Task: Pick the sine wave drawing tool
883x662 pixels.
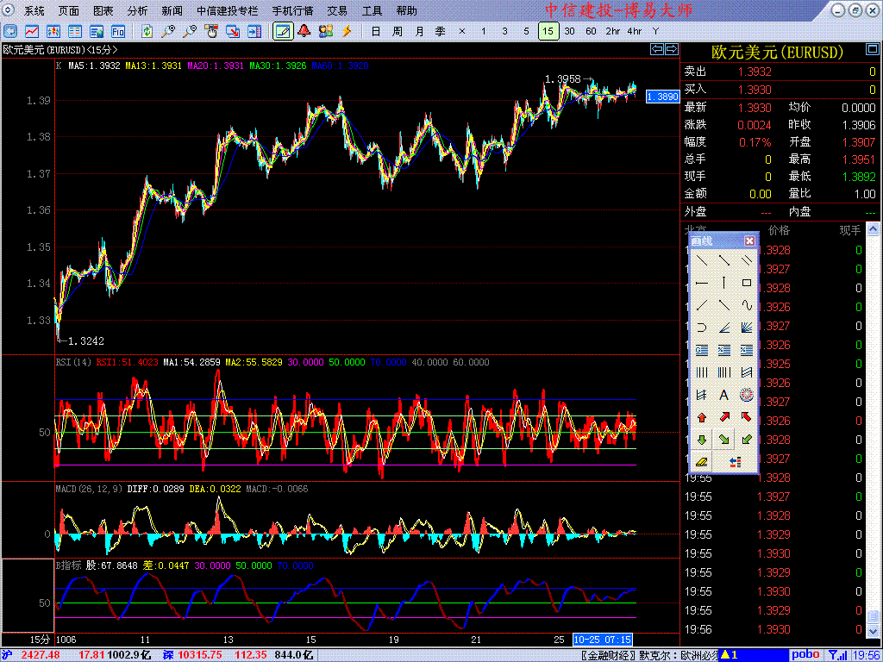Action: click(x=747, y=305)
